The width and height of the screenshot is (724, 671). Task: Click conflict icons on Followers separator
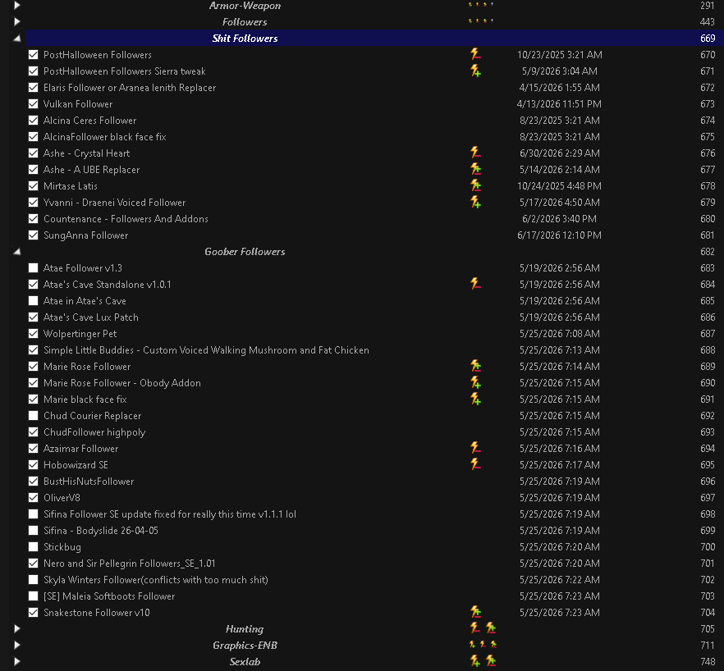coord(481,21)
